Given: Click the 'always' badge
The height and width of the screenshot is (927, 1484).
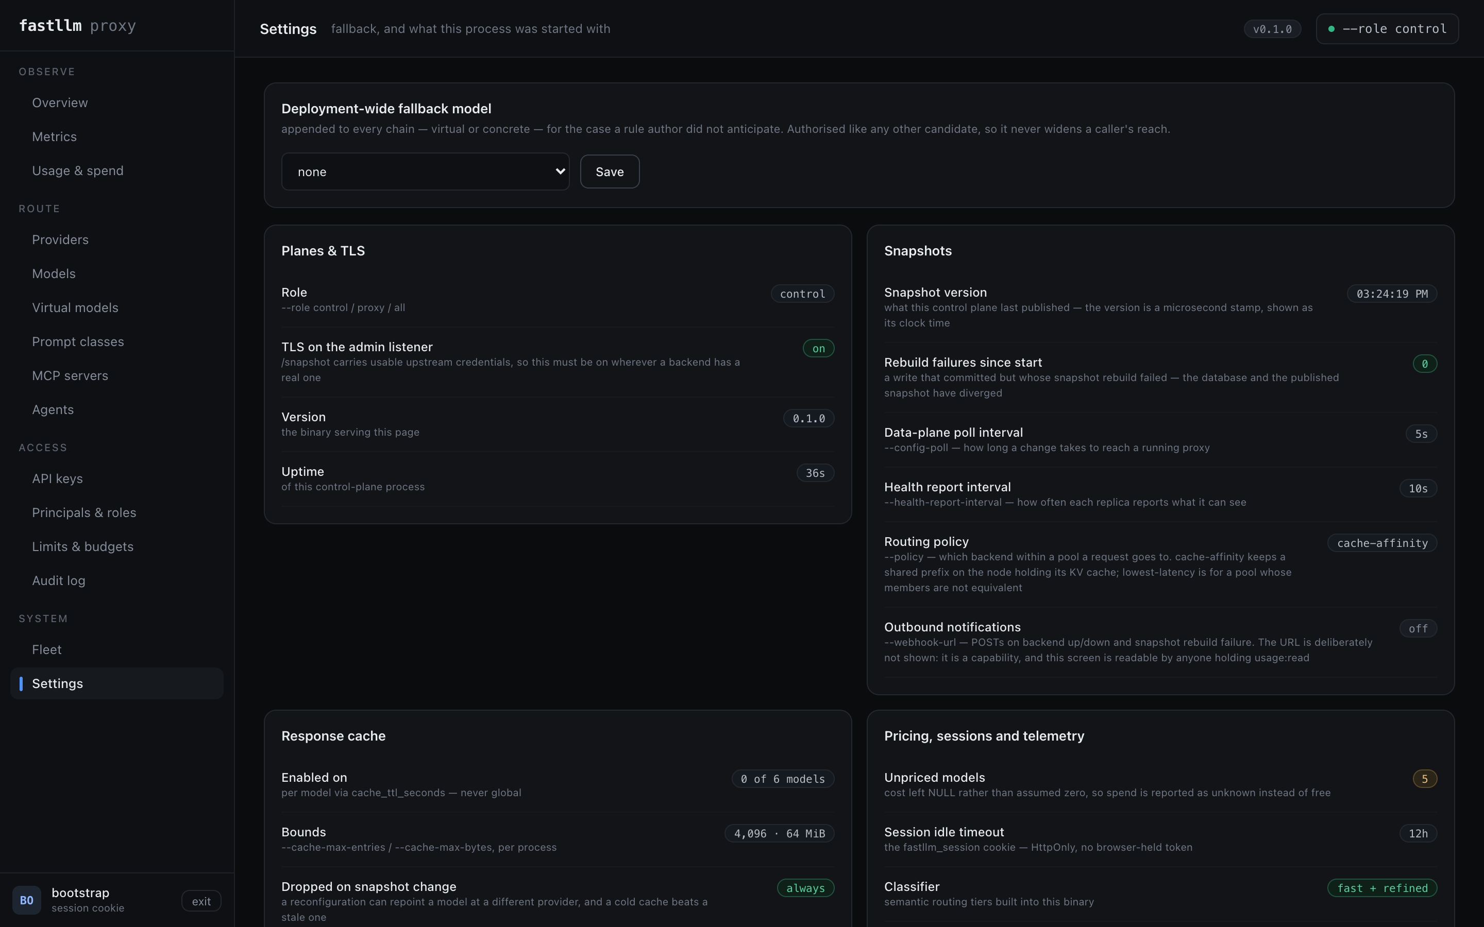Looking at the screenshot, I should 805,888.
